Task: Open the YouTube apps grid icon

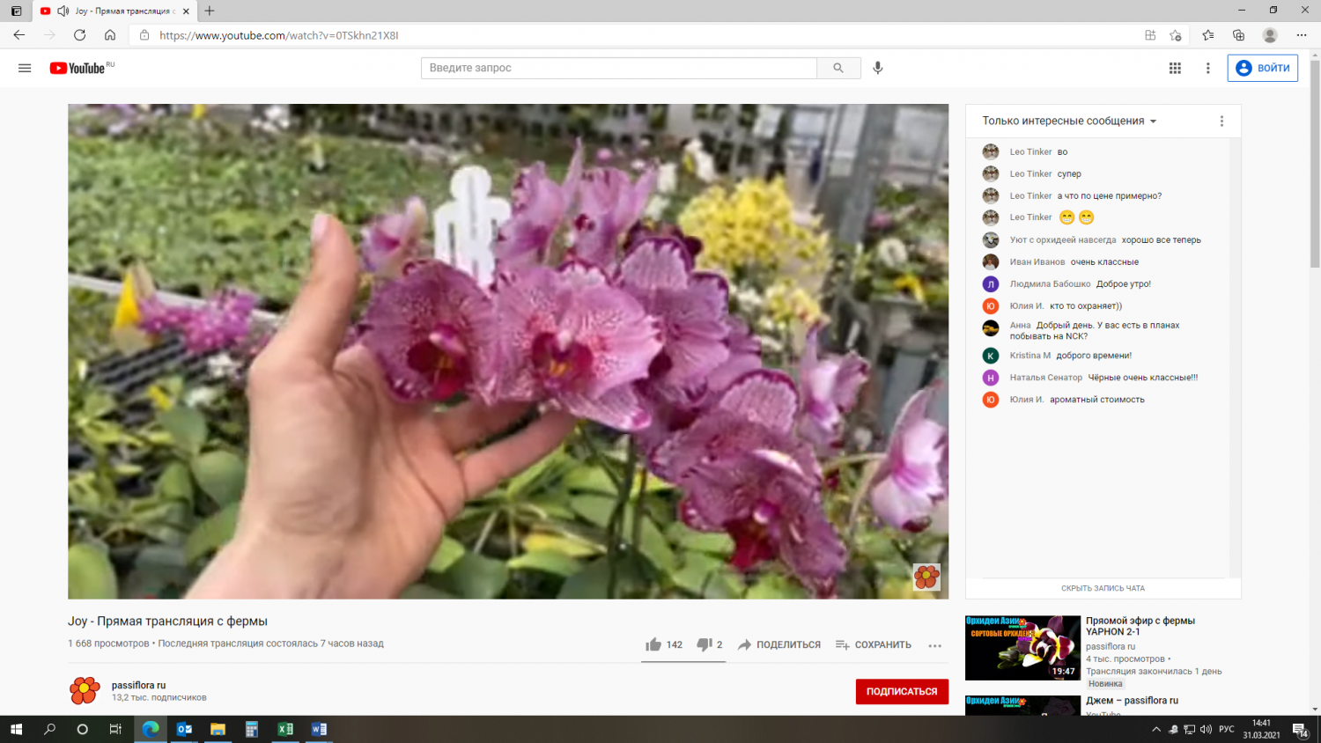Action: click(x=1175, y=68)
